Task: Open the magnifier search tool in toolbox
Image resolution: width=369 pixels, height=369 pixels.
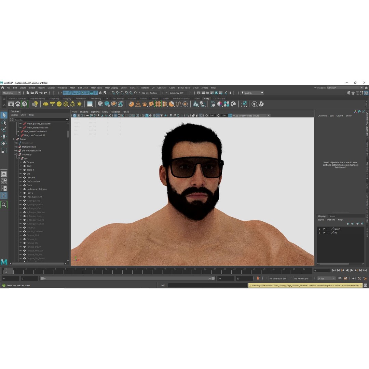Action: pos(4,205)
